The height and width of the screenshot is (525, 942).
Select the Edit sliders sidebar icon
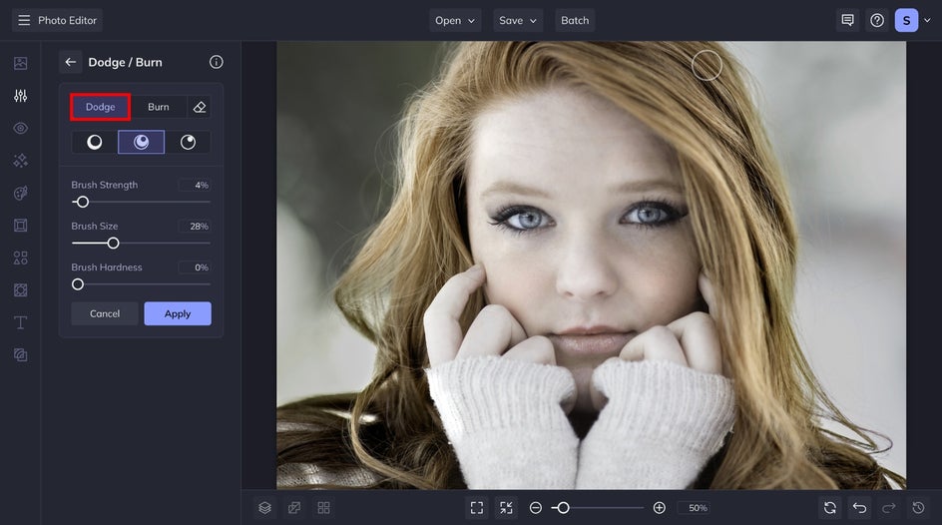[x=20, y=96]
